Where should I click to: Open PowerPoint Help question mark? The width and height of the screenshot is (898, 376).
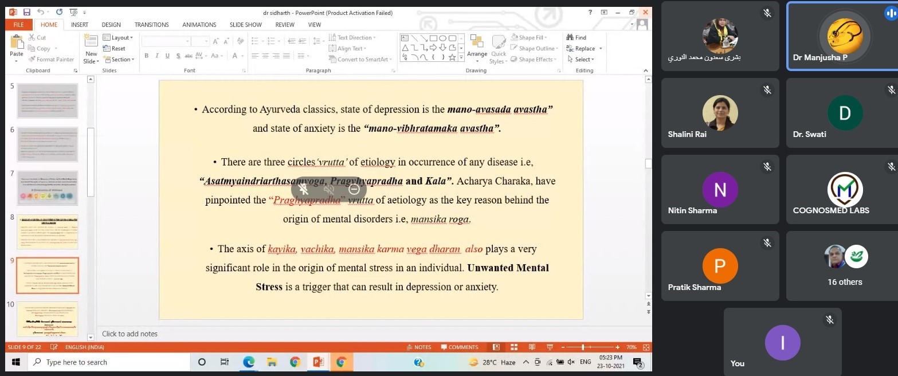click(591, 12)
